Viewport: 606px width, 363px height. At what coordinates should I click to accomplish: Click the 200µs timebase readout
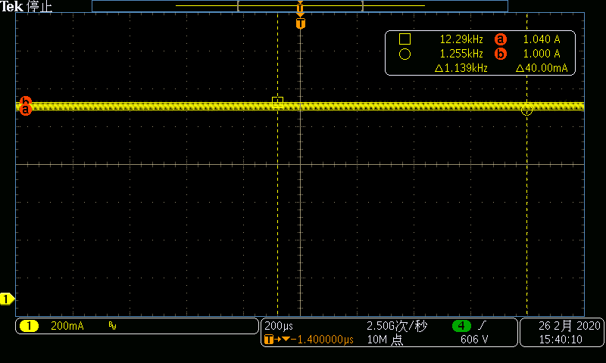point(279,326)
